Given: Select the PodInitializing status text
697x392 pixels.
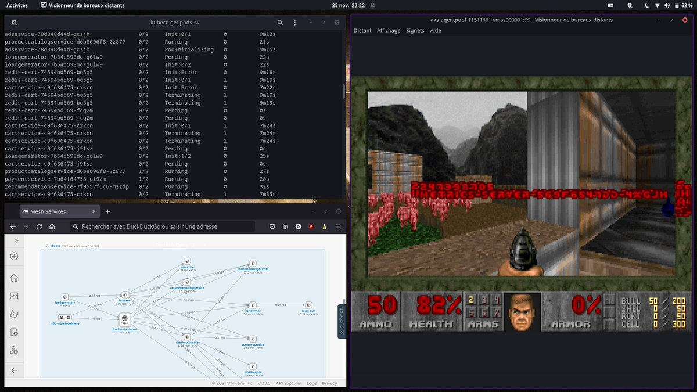Looking at the screenshot, I should pyautogui.click(x=189, y=49).
